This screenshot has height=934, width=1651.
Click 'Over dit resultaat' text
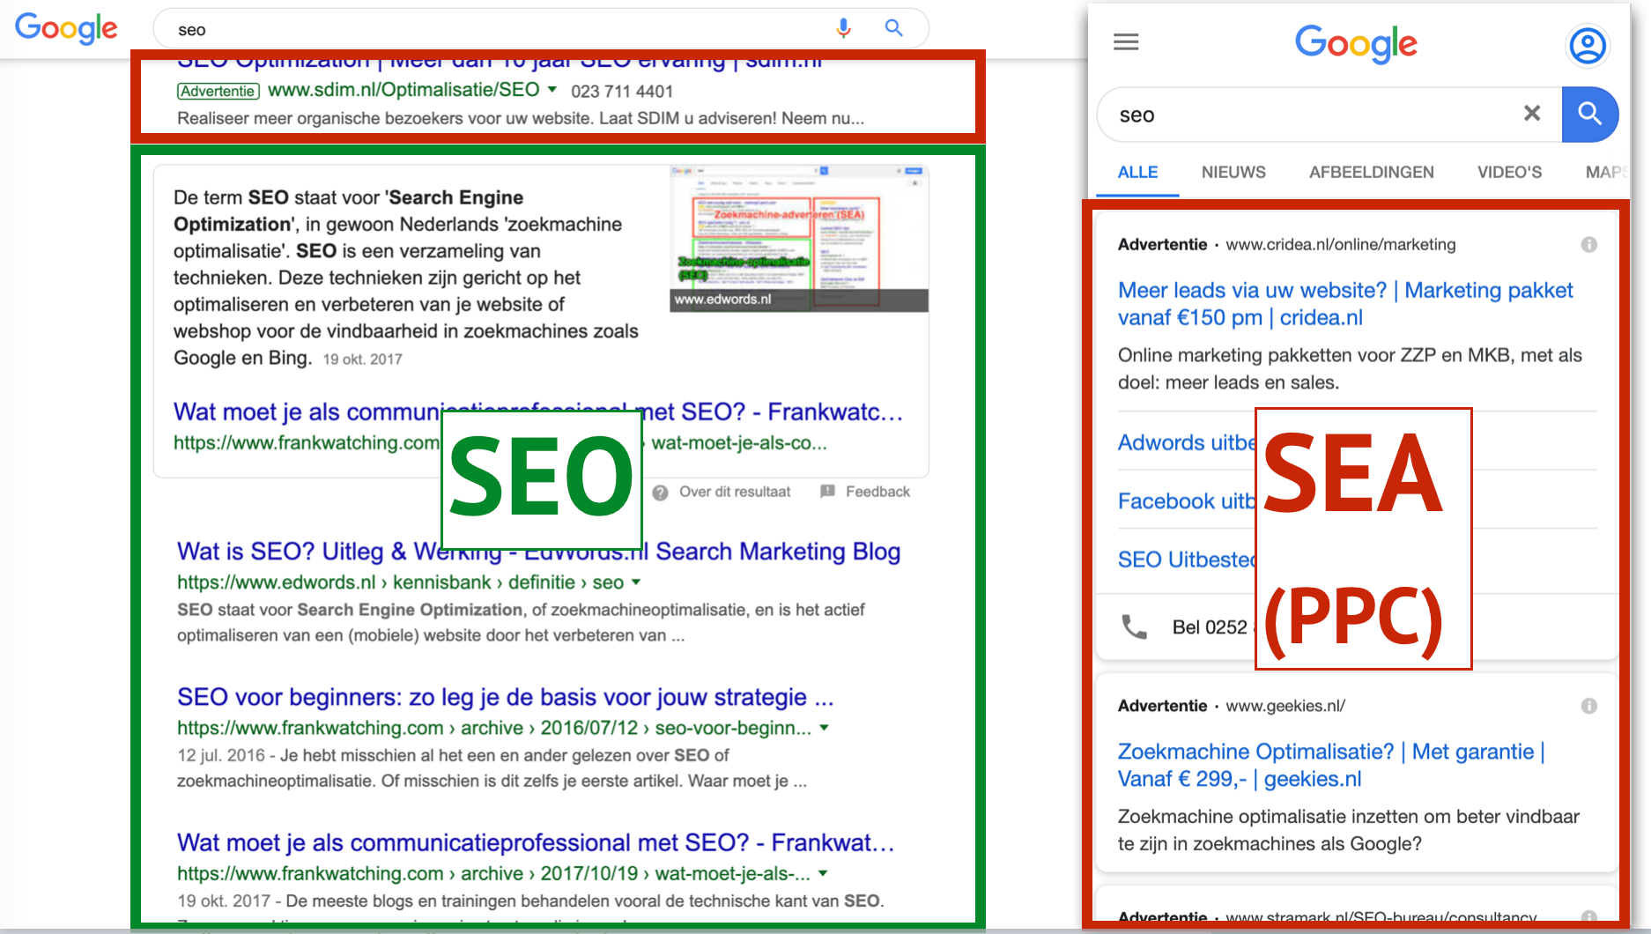point(735,492)
